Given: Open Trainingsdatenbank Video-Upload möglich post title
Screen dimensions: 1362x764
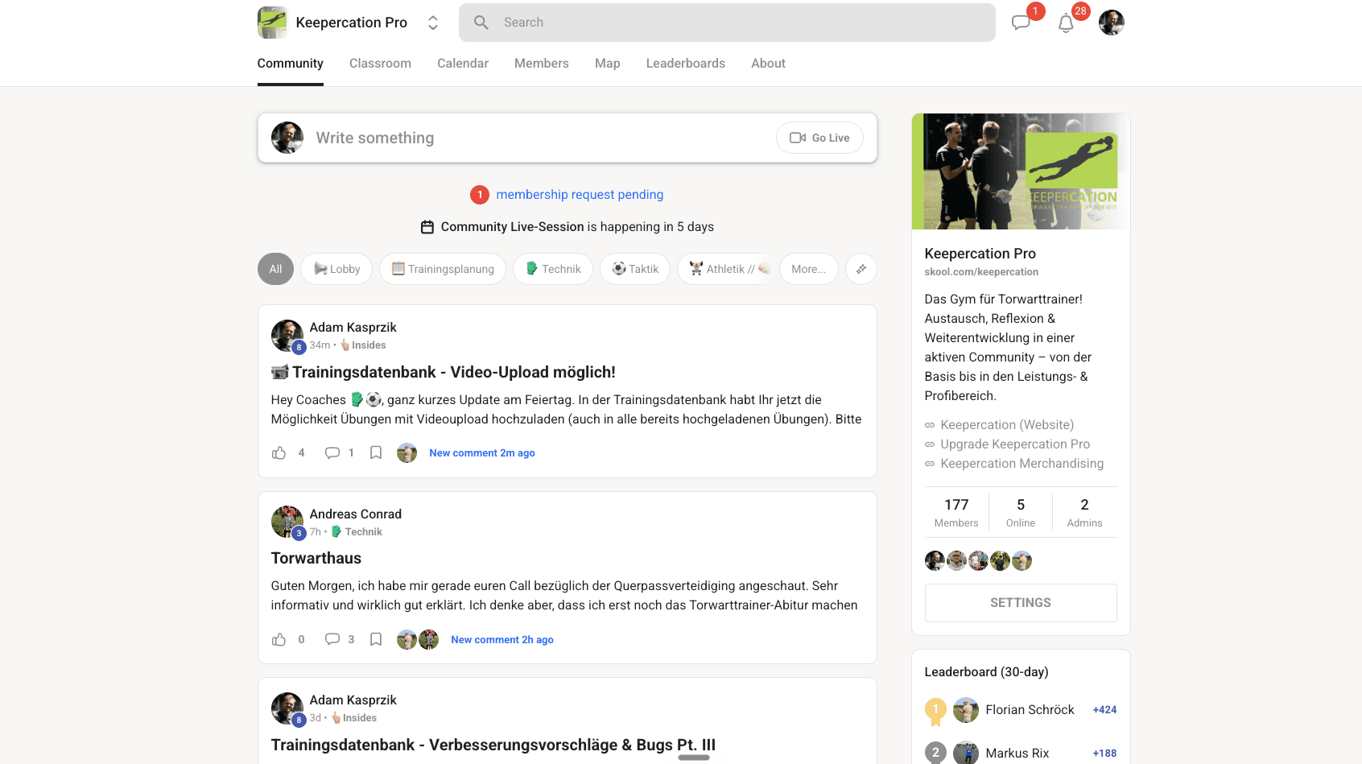Looking at the screenshot, I should [444, 372].
